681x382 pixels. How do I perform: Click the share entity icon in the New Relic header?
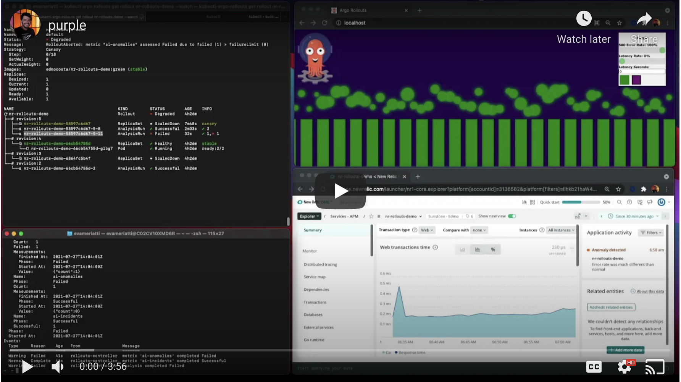pyautogui.click(x=578, y=216)
